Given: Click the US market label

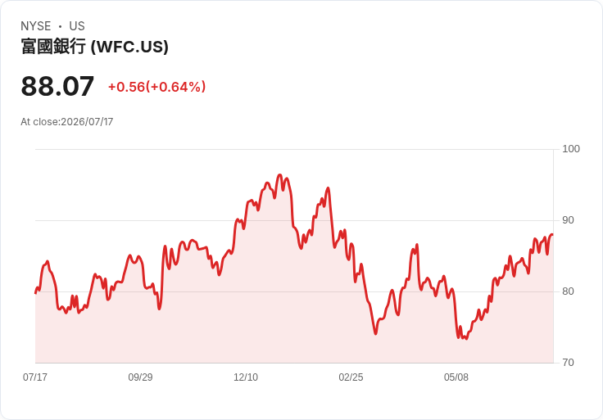Looking at the screenshot, I should [77, 26].
